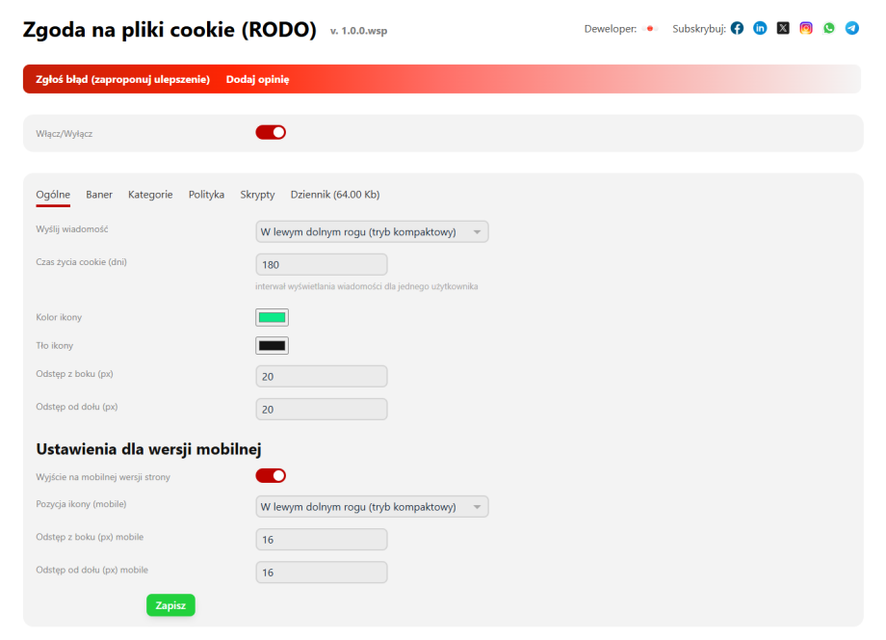Click the Czas życia cookie input field
This screenshot has height=640, width=886.
[321, 263]
